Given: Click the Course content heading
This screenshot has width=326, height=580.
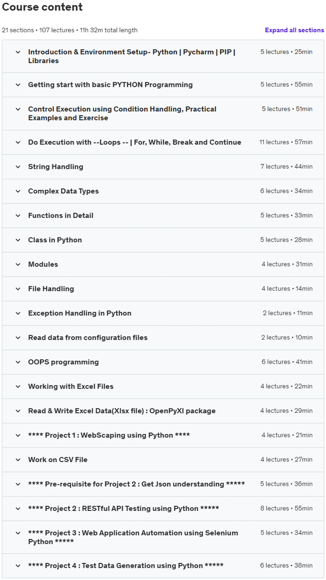Looking at the screenshot, I should (42, 7).
